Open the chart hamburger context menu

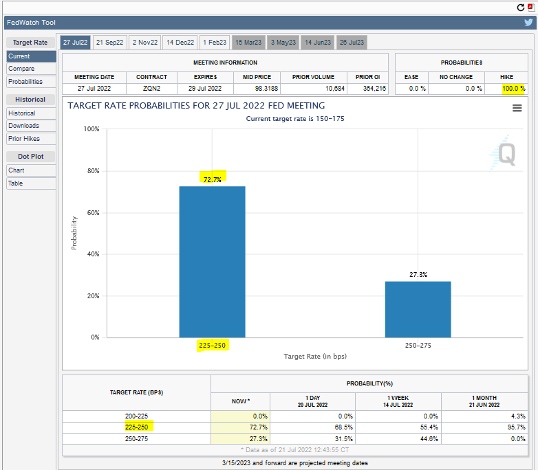pyautogui.click(x=517, y=109)
